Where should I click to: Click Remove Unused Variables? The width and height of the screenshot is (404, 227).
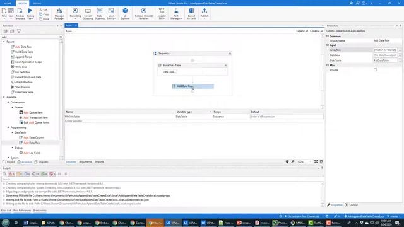pyautogui.click(x=143, y=13)
